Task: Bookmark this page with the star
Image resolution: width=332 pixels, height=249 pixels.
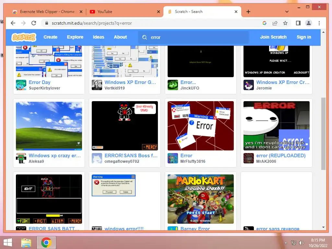Action: (x=285, y=23)
